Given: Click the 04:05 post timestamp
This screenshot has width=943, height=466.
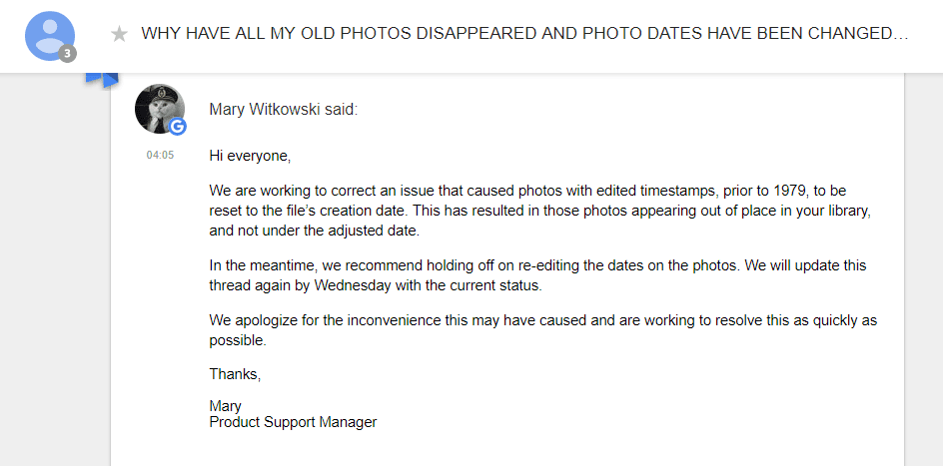Looking at the screenshot, I should click(160, 155).
